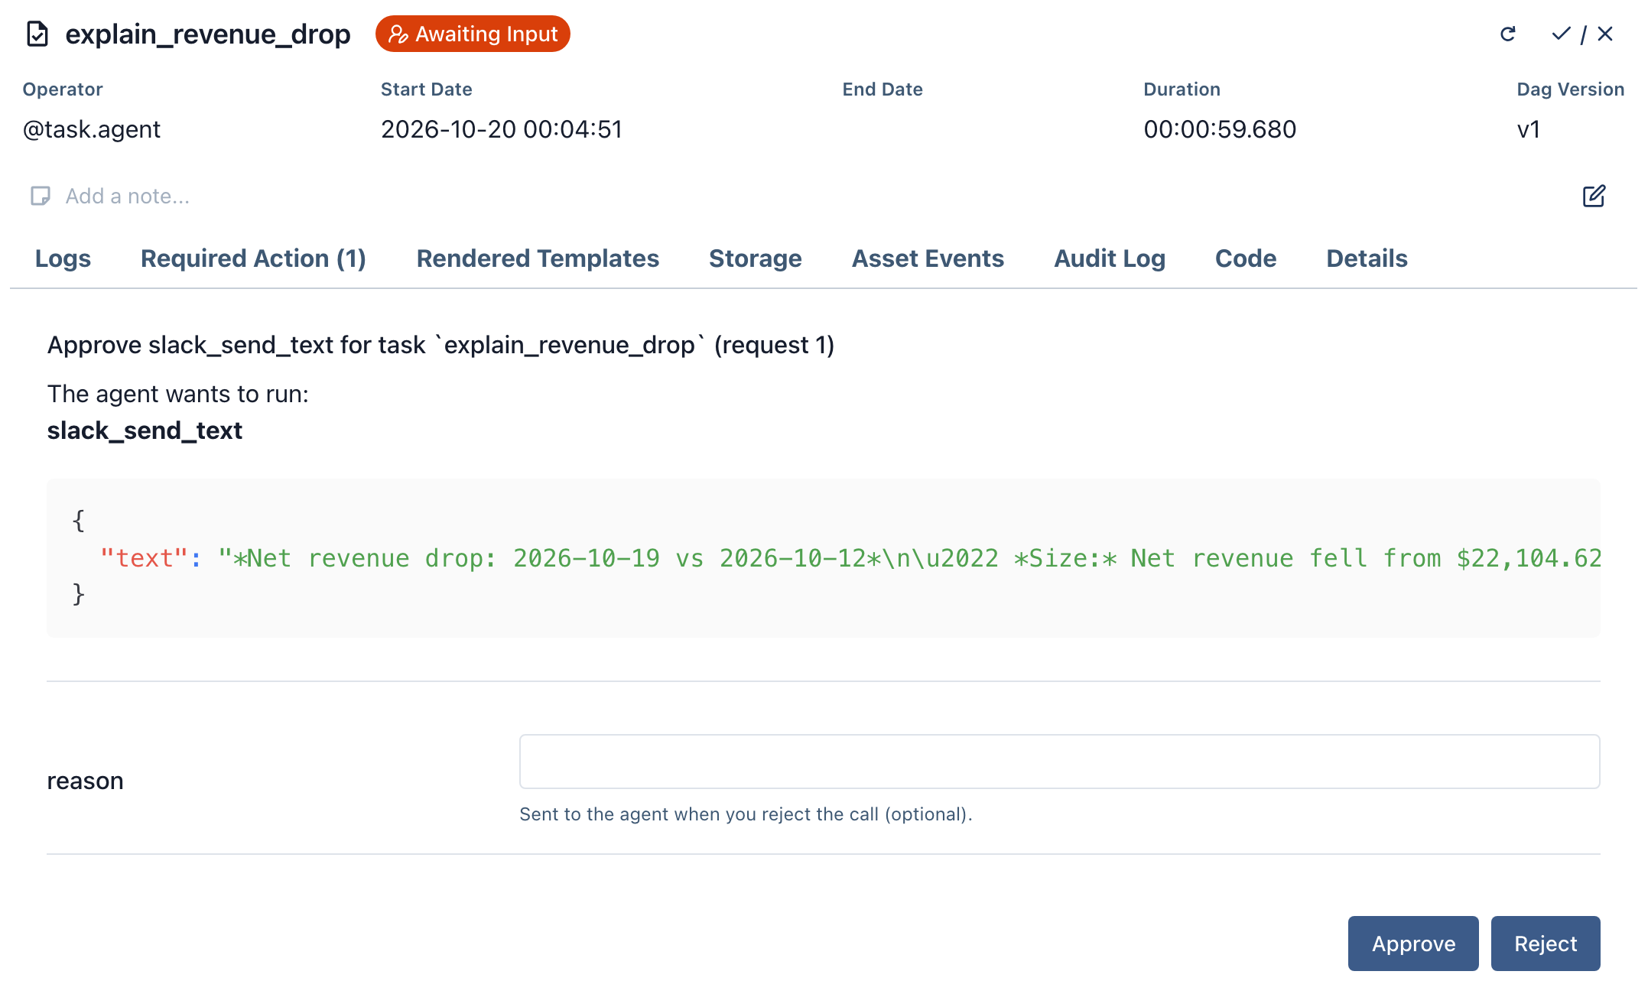Click the JSON "text" payload line
1648x994 pixels.
(850, 558)
